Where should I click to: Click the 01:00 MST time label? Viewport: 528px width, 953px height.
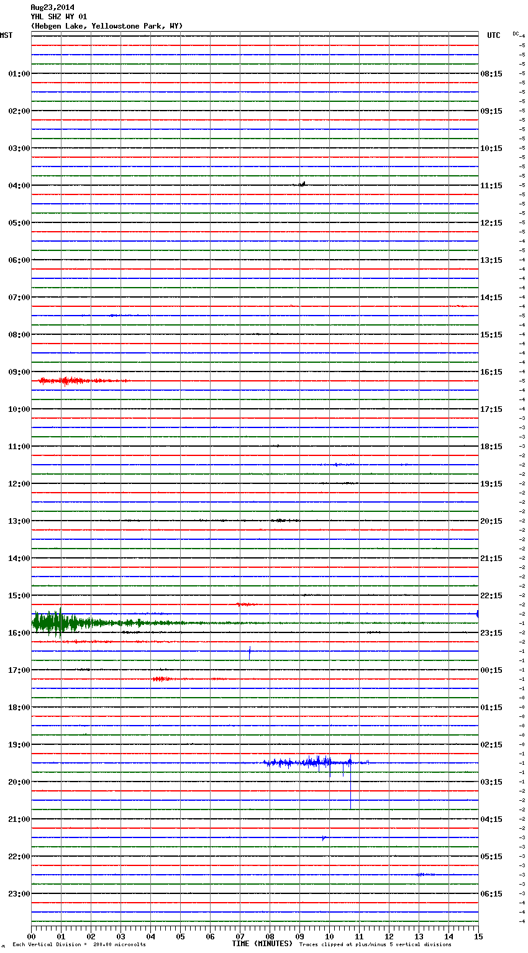pos(19,74)
